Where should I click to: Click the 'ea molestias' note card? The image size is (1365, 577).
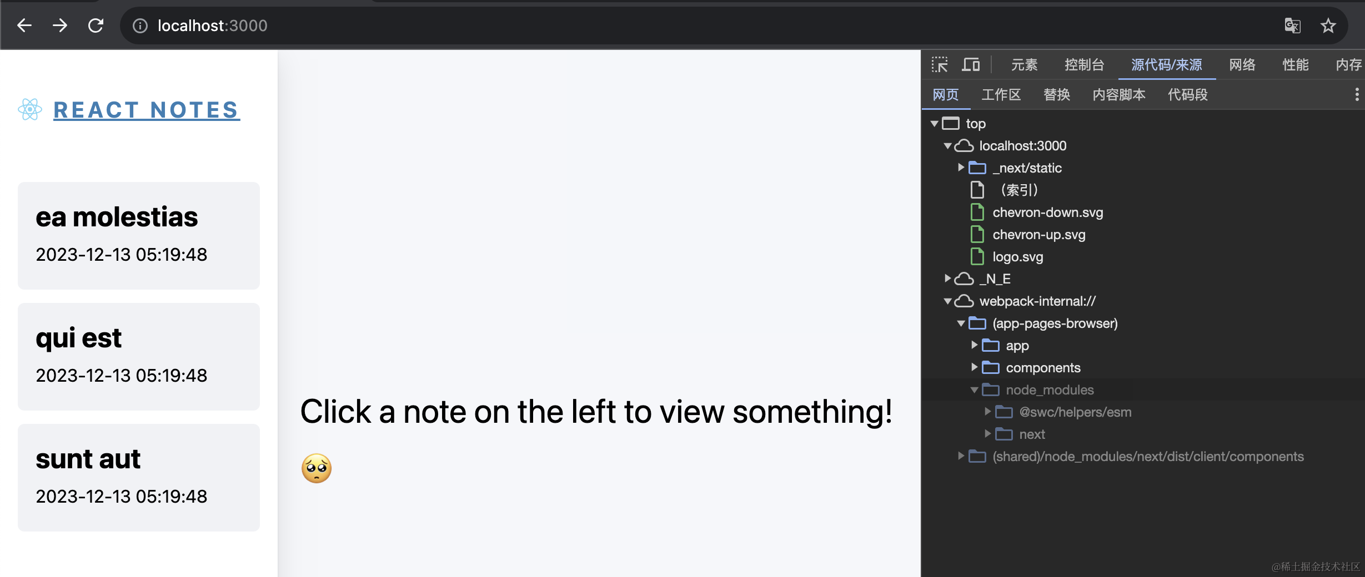[x=138, y=235]
